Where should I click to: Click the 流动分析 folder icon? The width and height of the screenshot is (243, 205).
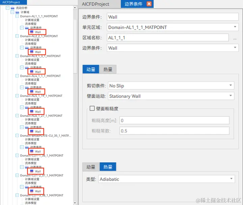point(12,8)
